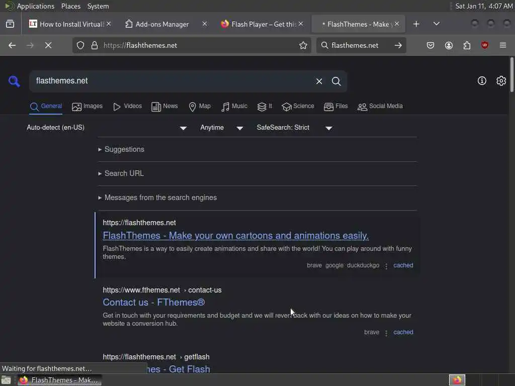Open Firefox account icon
515x386 pixels.
(449, 45)
